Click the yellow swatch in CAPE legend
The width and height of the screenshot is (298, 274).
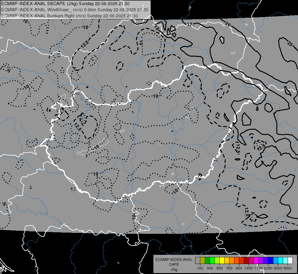tap(222, 260)
